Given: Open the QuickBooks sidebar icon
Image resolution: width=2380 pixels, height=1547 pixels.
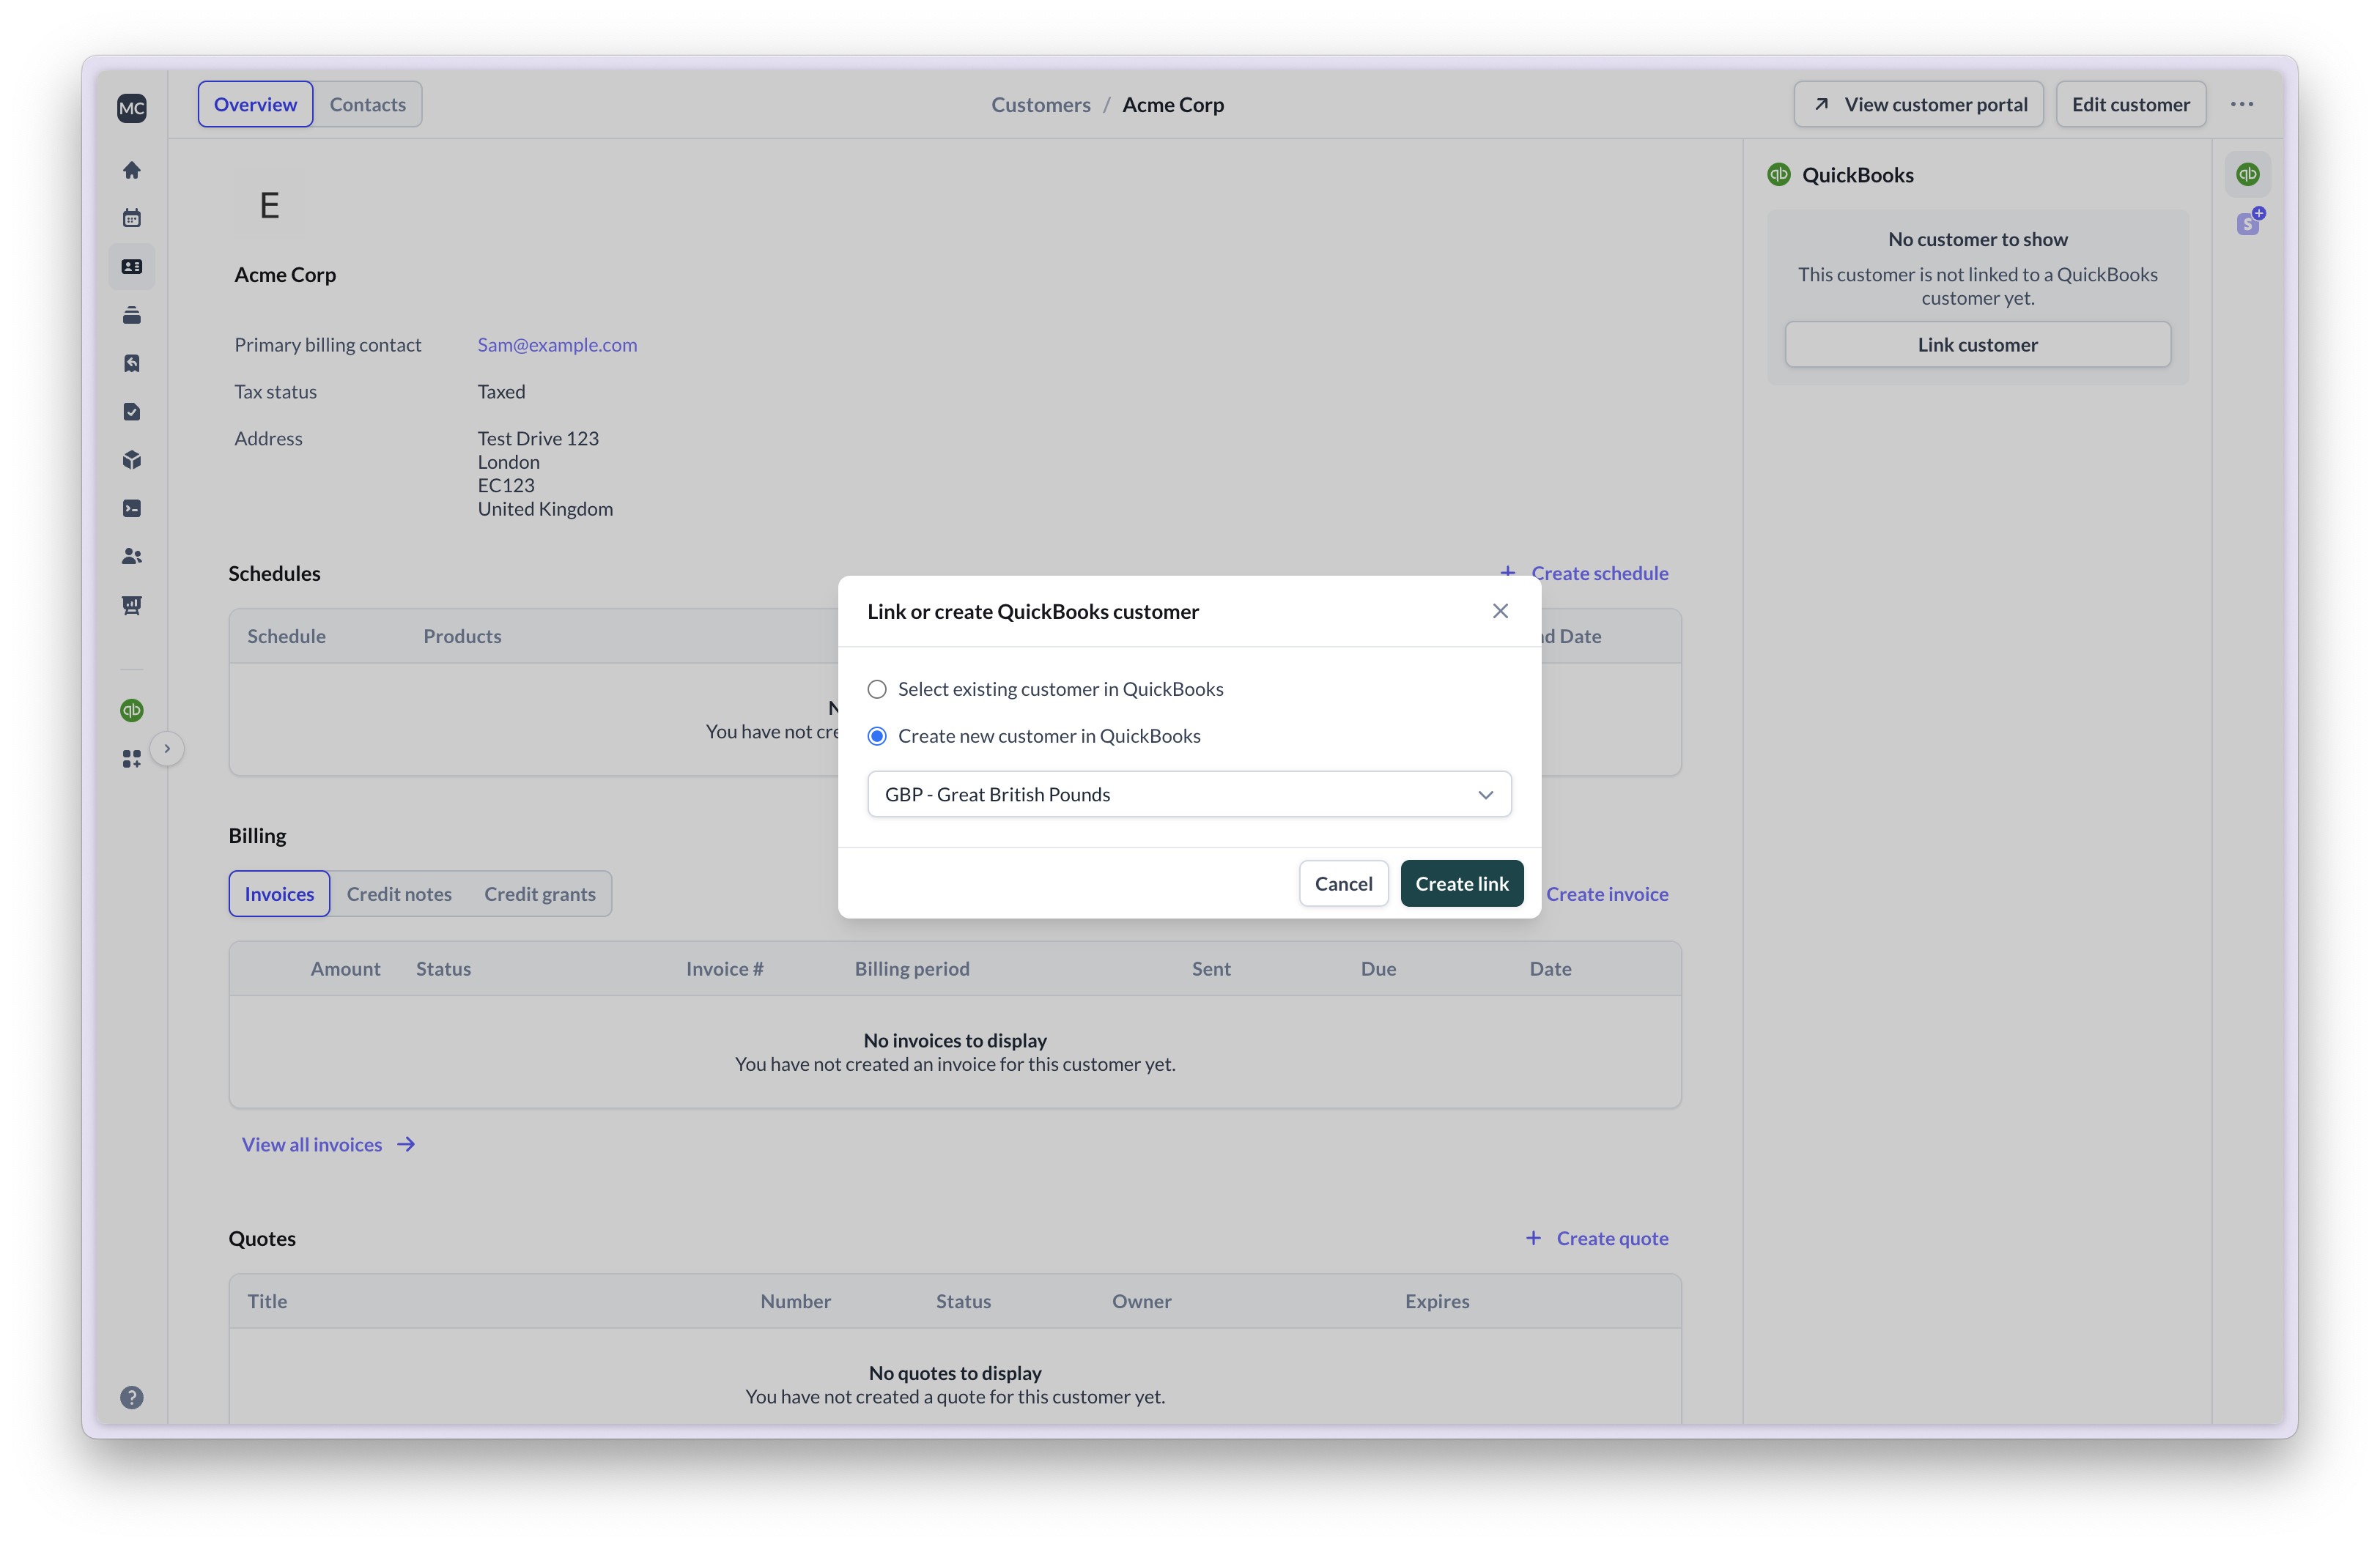Looking at the screenshot, I should click(x=132, y=711).
